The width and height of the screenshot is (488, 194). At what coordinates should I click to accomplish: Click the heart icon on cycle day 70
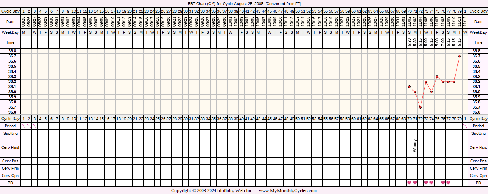pyautogui.click(x=409, y=183)
